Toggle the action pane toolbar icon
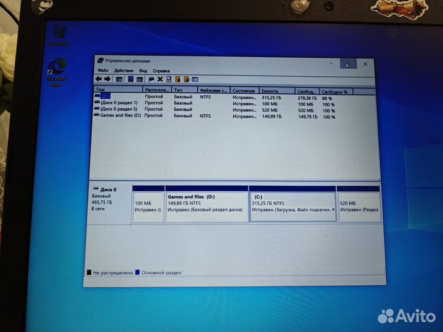This screenshot has width=443, height=332. coord(140,79)
